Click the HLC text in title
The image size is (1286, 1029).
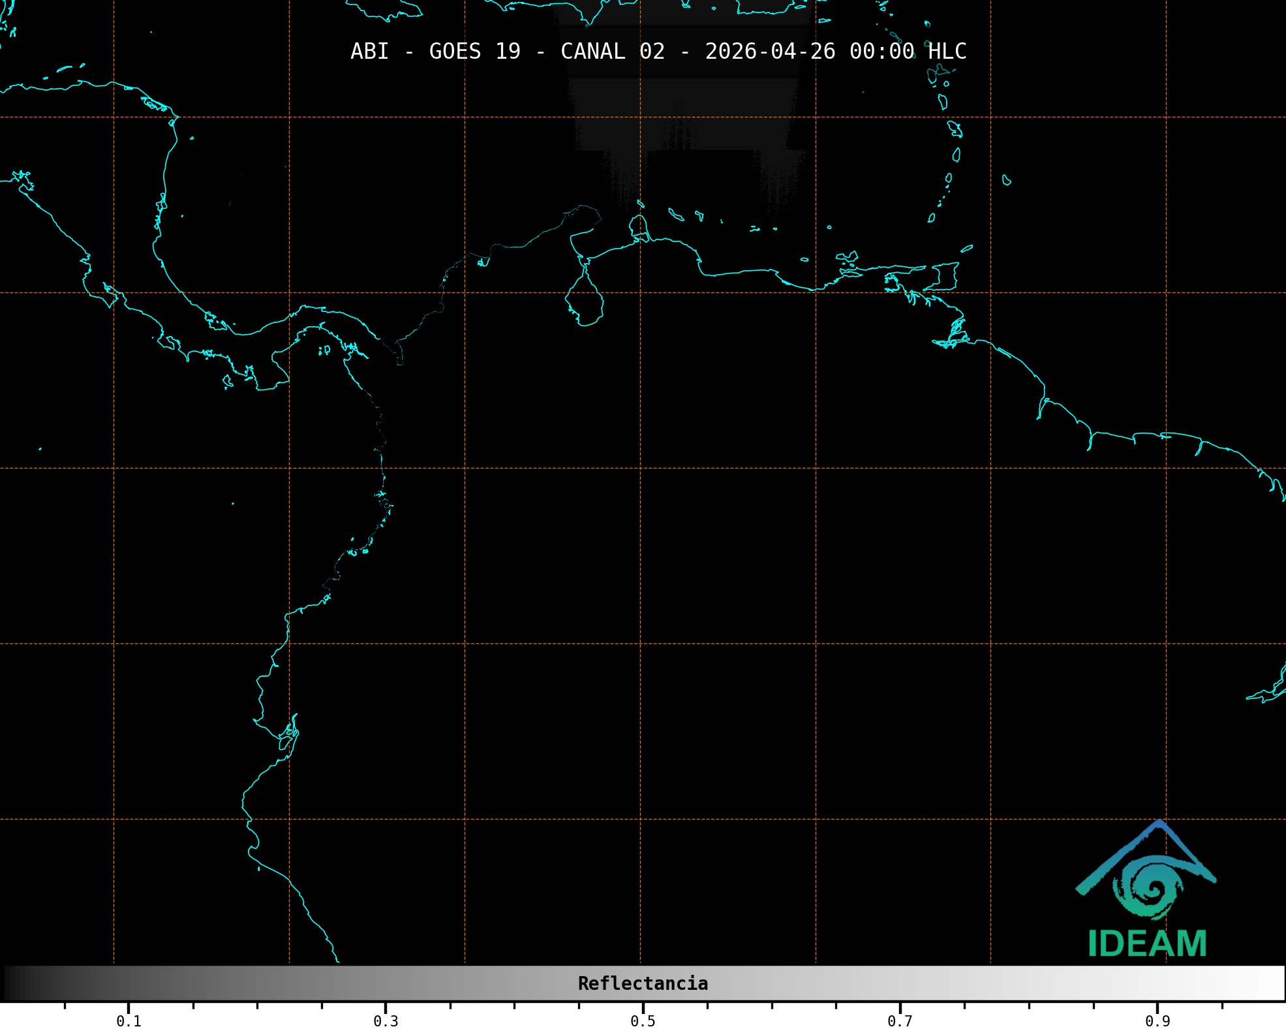pyautogui.click(x=947, y=51)
